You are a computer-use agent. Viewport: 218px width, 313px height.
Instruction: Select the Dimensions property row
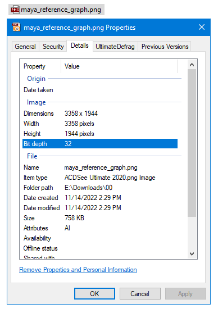[x=100, y=114]
